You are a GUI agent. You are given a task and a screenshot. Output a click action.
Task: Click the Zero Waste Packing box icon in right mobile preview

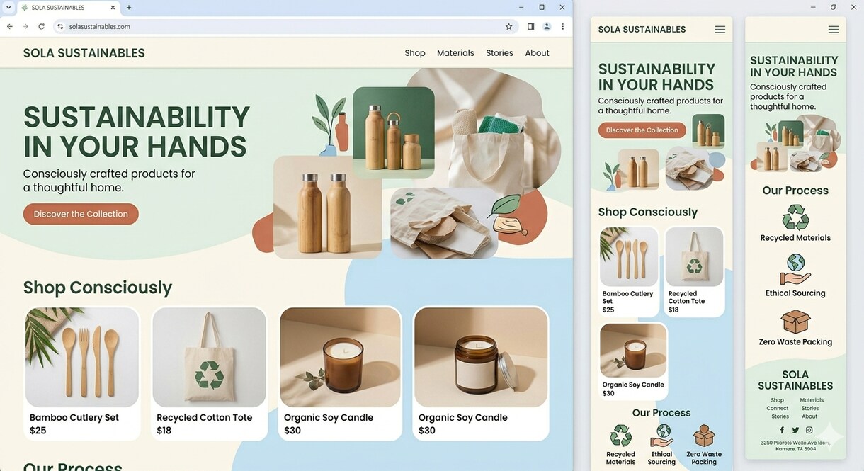(795, 322)
